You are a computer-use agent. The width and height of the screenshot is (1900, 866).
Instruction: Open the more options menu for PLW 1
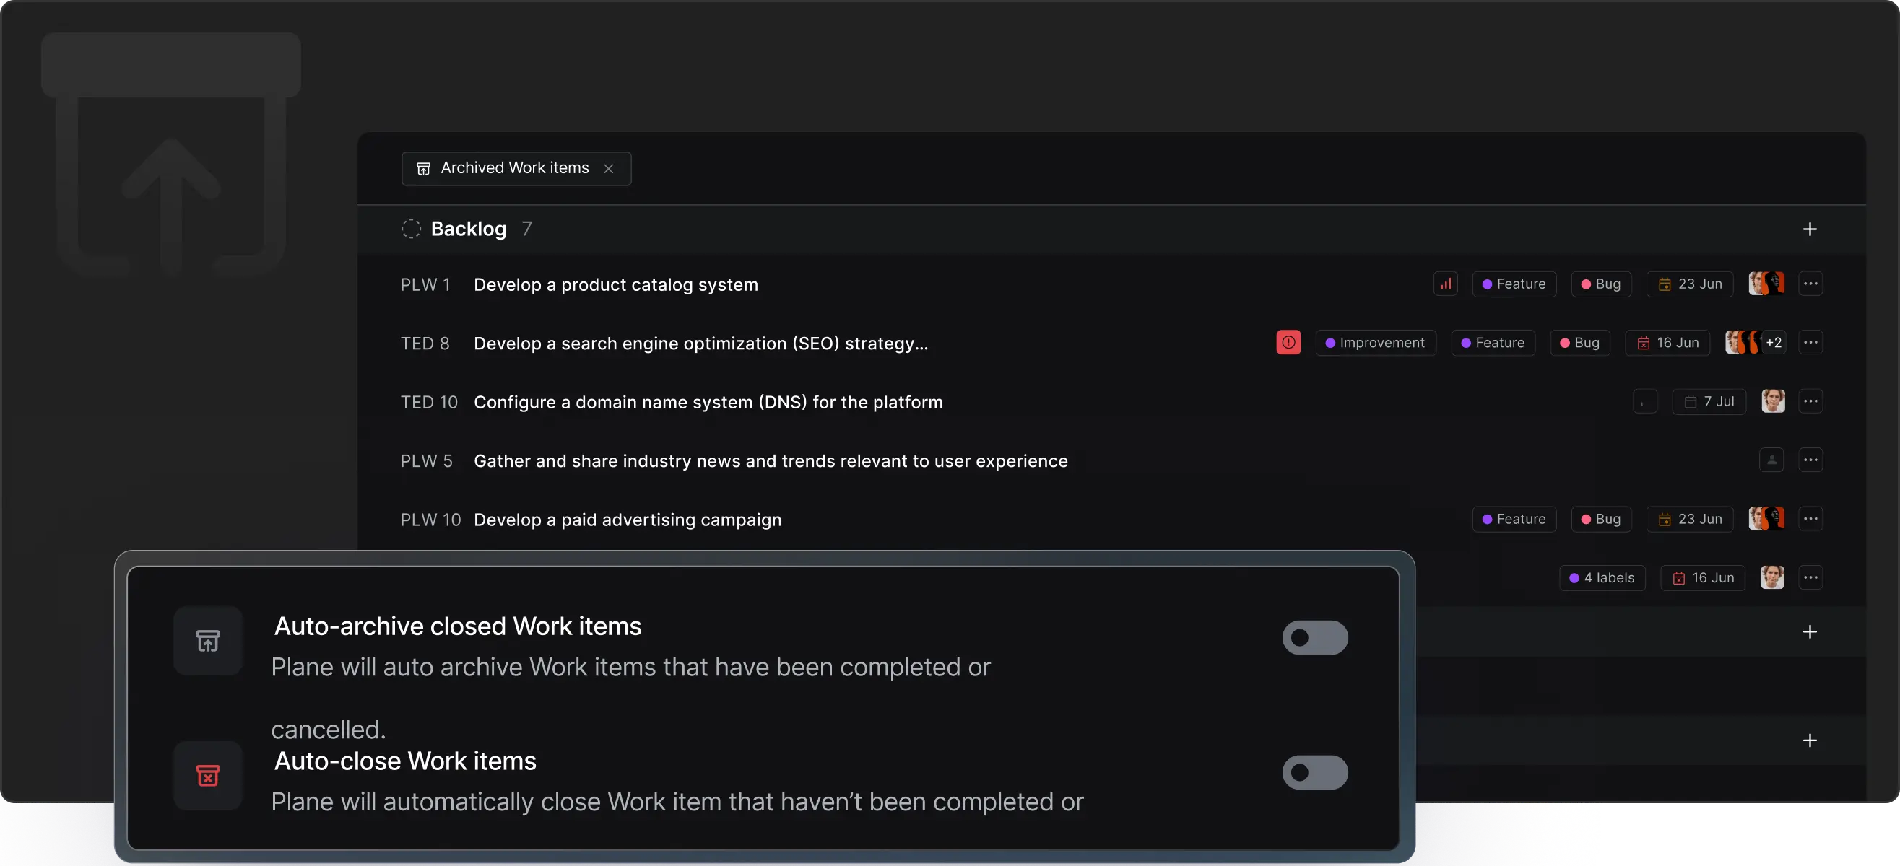point(1810,284)
